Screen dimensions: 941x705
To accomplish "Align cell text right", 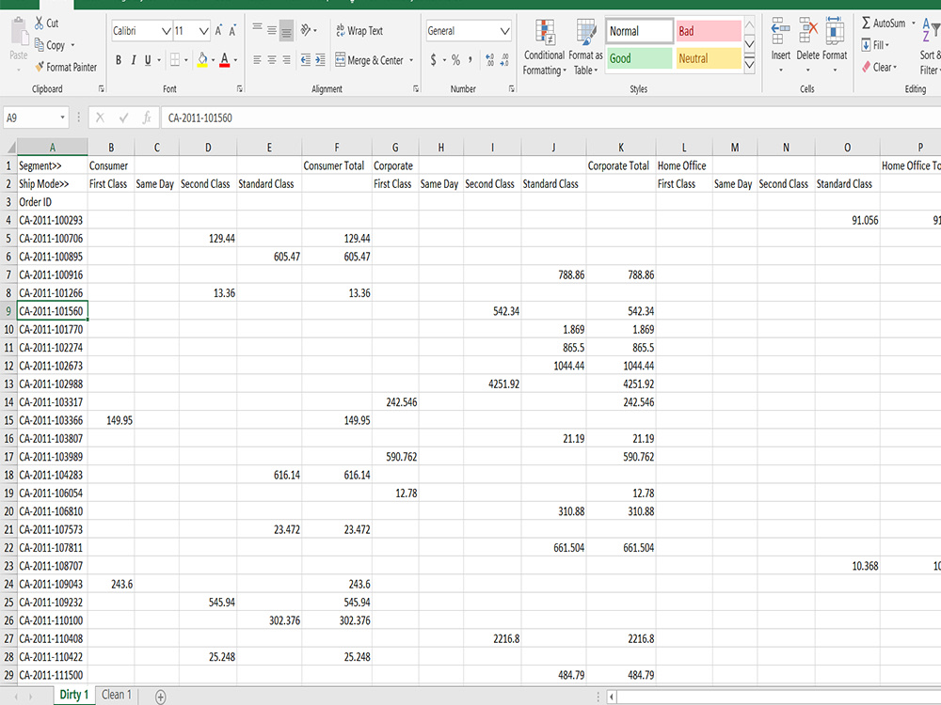I will (x=286, y=60).
